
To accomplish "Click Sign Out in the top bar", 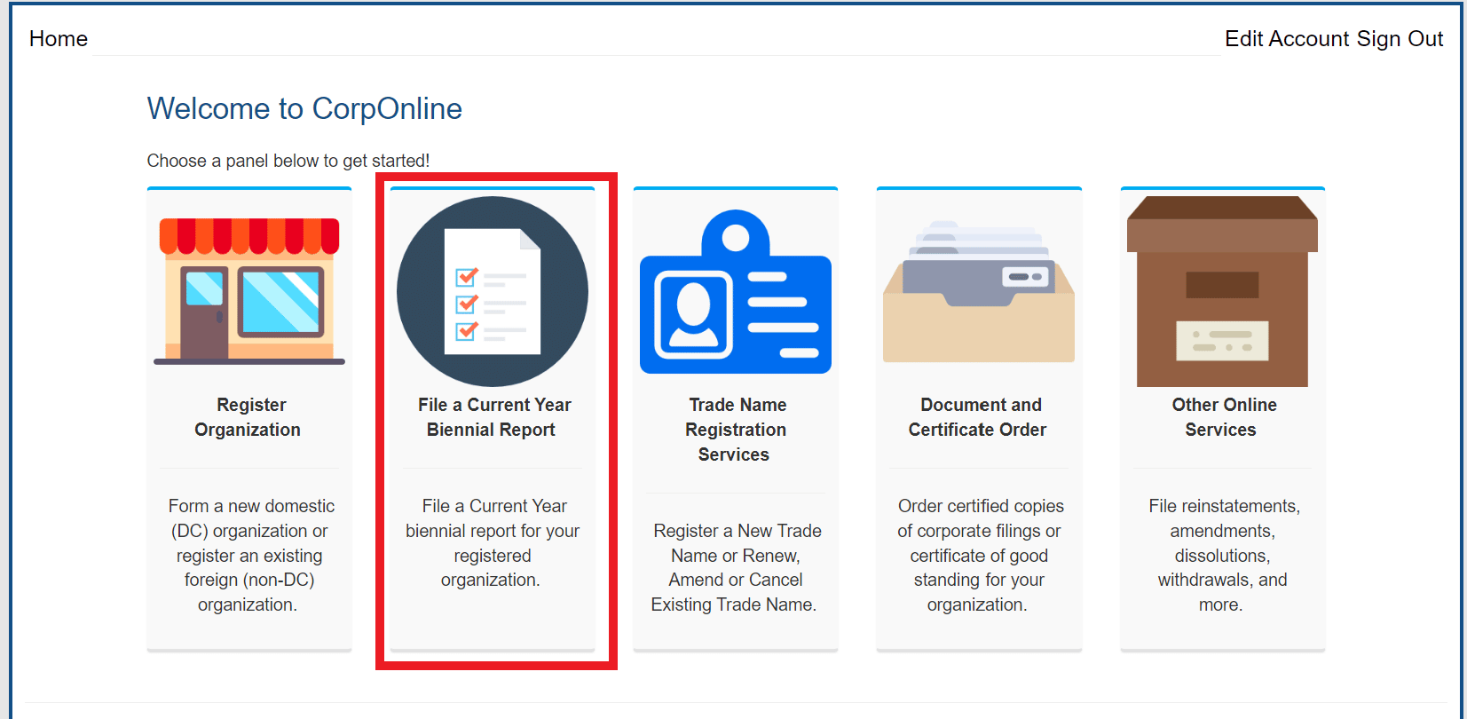I will [1400, 39].
